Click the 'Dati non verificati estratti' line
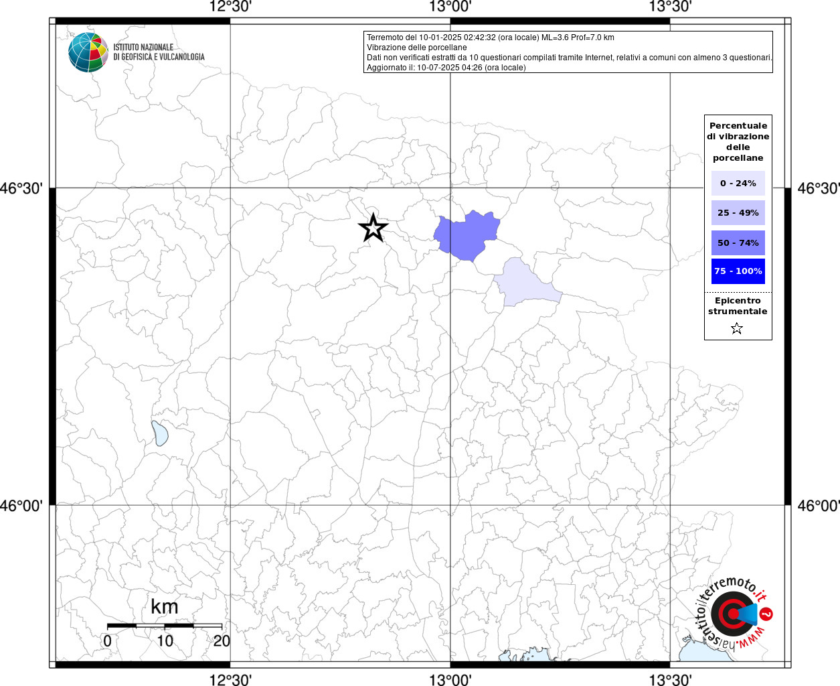Screen dimensions: 840x686 coord(570,58)
